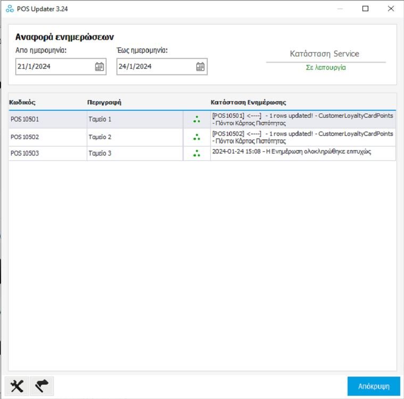Click the Από ημερομηνία date field

[53, 67]
